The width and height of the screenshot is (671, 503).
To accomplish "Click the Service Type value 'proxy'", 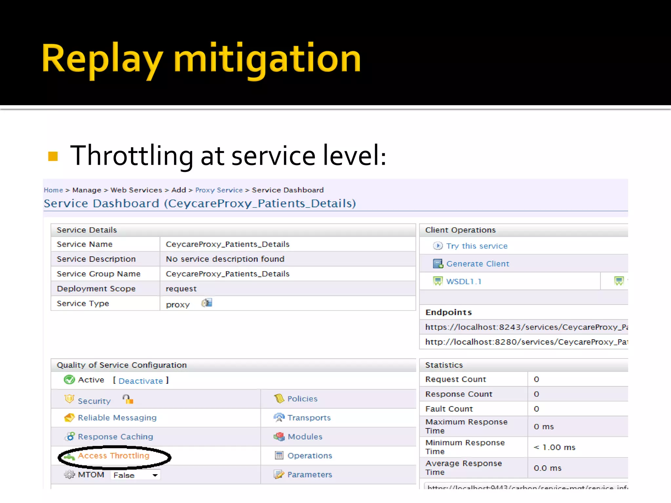I will point(178,305).
